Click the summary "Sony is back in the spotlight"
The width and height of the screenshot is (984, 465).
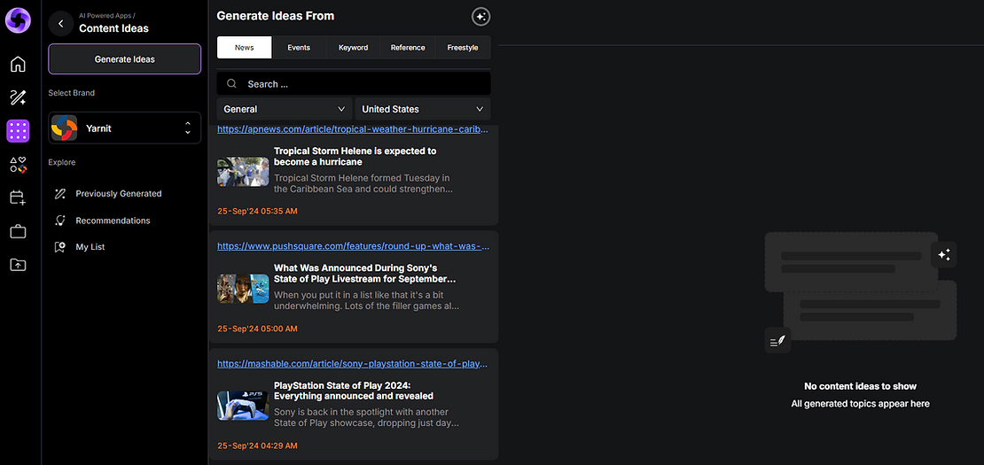click(x=367, y=417)
